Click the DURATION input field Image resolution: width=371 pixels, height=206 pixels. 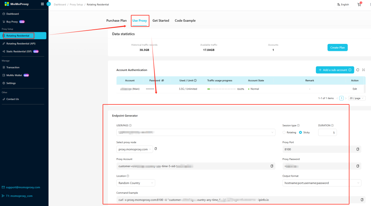point(327,133)
